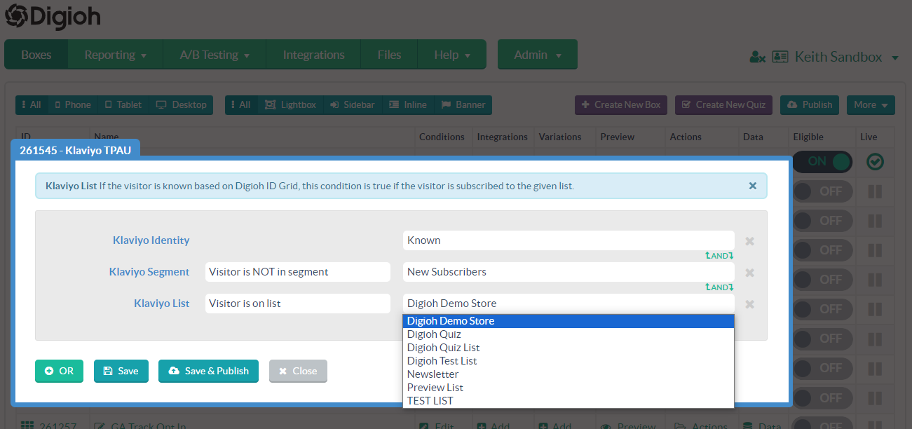Click the logout user icon near Keith Sandbox
Image resolution: width=912 pixels, height=429 pixels.
757,57
